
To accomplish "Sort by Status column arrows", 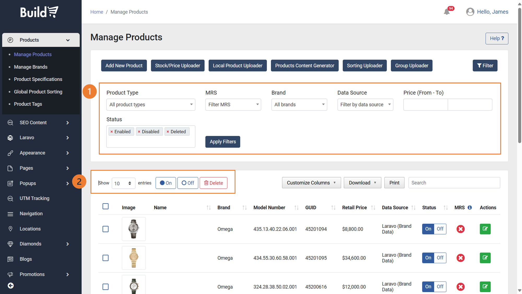I will 446,207.
